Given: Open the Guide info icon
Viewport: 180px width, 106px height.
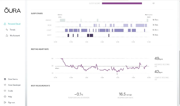Looking at the screenshot, I should pos(5,91).
